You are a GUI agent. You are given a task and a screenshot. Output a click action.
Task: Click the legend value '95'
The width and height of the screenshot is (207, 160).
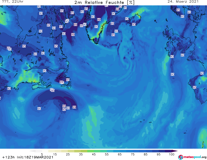click(x=158, y=154)
